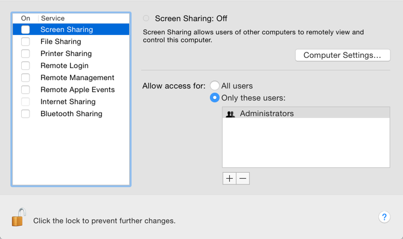
Task: Select Internet Sharing in the service list
Action: (71, 102)
